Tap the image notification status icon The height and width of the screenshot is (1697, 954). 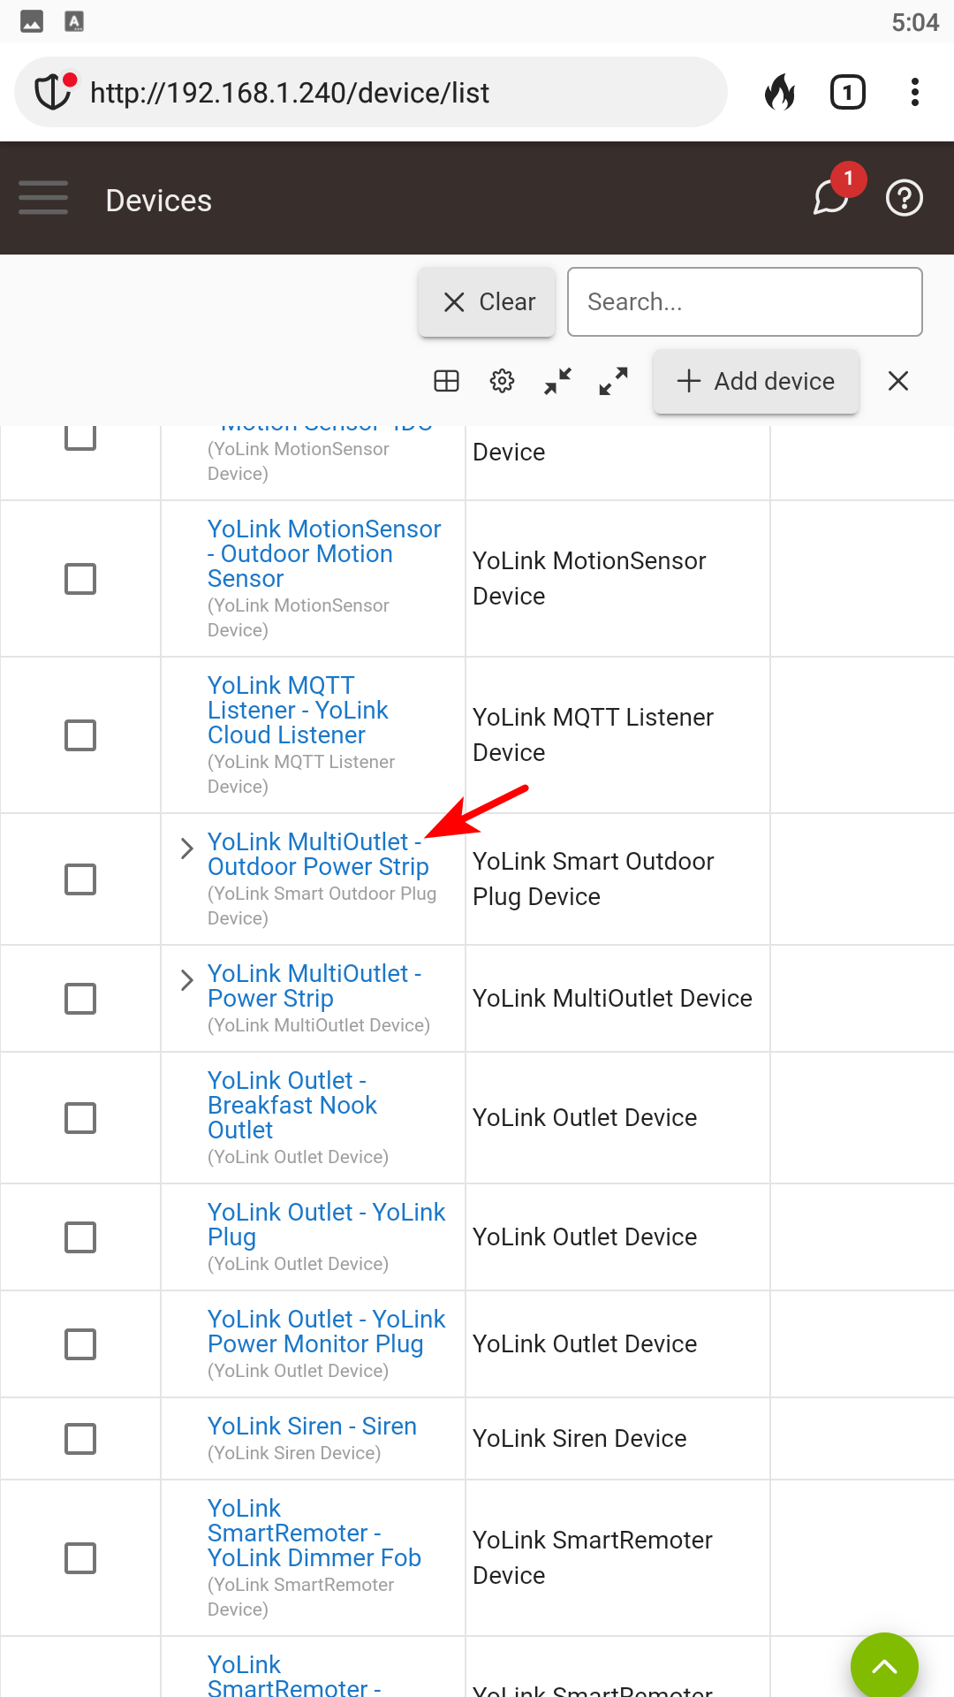pos(32,21)
